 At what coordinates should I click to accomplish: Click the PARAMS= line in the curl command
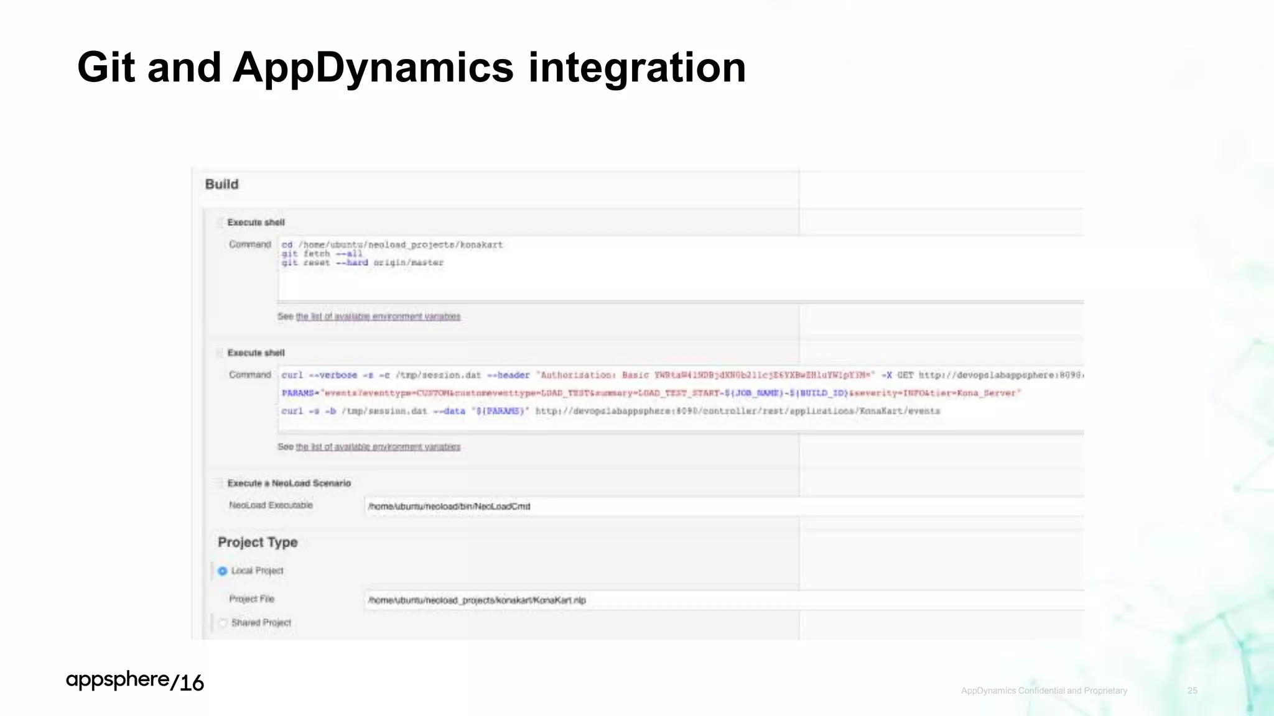[x=651, y=393]
